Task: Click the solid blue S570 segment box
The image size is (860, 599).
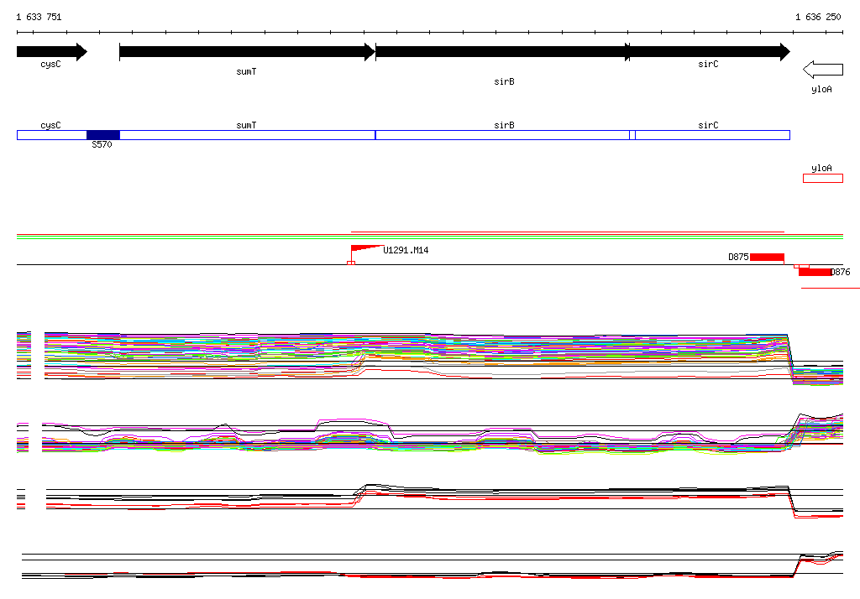Action: pyautogui.click(x=103, y=135)
